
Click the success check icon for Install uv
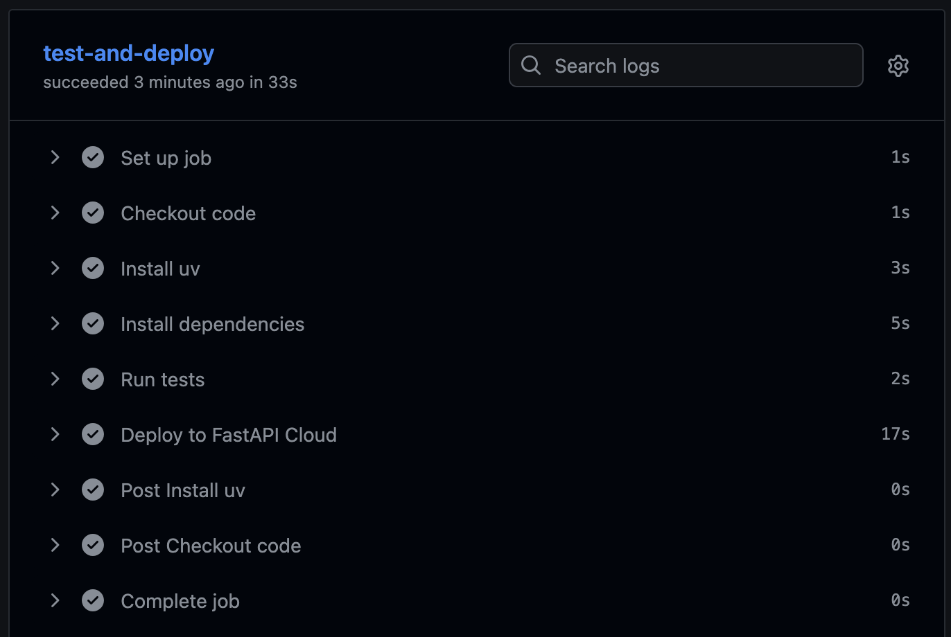click(93, 268)
